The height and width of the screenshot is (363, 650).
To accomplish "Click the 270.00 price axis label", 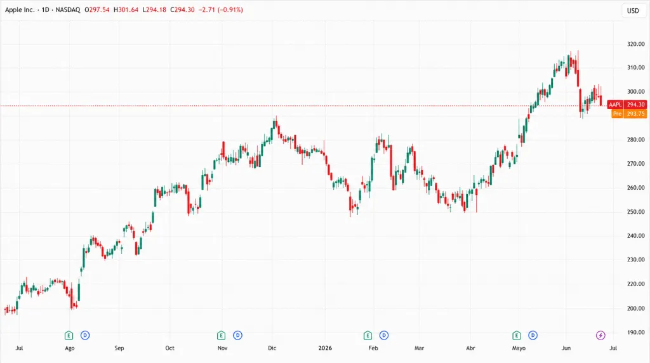I will click(635, 164).
